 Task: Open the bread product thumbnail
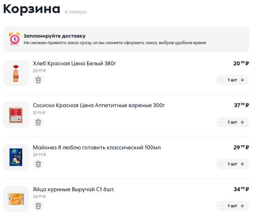tap(16, 73)
